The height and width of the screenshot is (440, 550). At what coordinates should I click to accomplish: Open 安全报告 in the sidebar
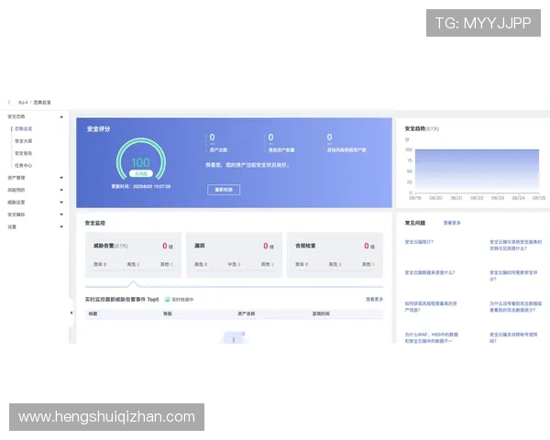tap(24, 153)
